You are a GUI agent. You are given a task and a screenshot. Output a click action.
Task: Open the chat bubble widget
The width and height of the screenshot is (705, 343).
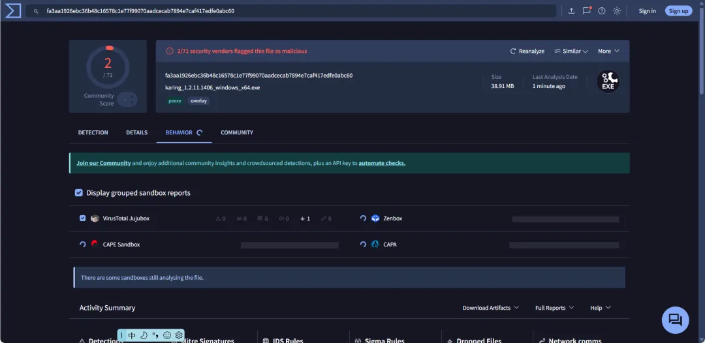[x=676, y=320]
